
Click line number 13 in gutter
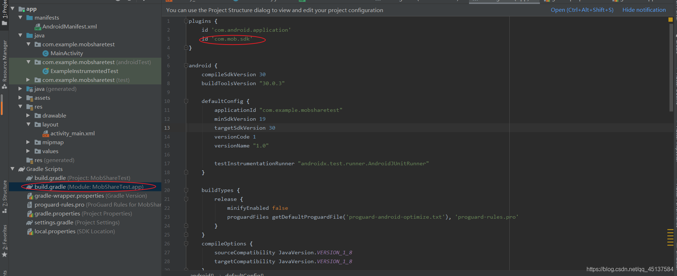coord(167,128)
